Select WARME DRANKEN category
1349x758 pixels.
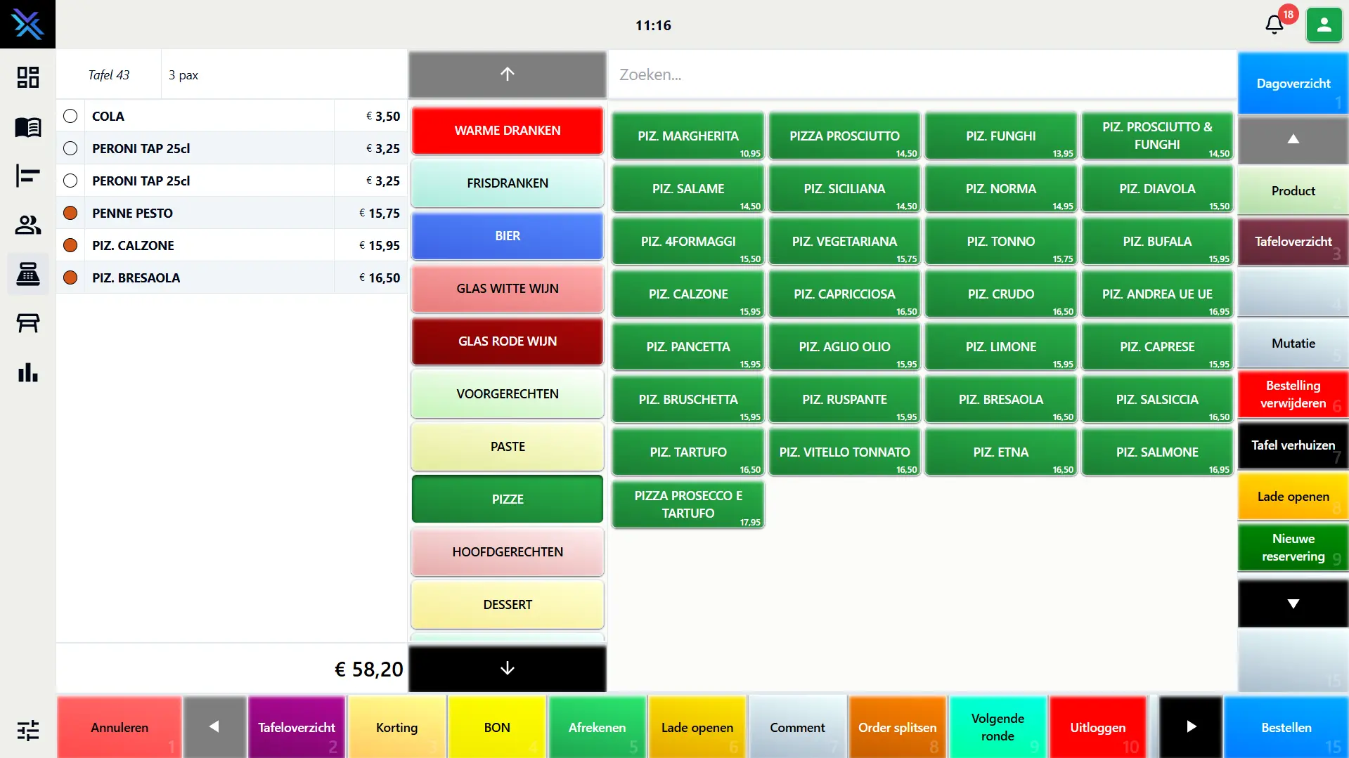[x=508, y=131]
